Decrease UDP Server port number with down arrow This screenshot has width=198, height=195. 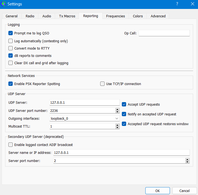pos(118,112)
